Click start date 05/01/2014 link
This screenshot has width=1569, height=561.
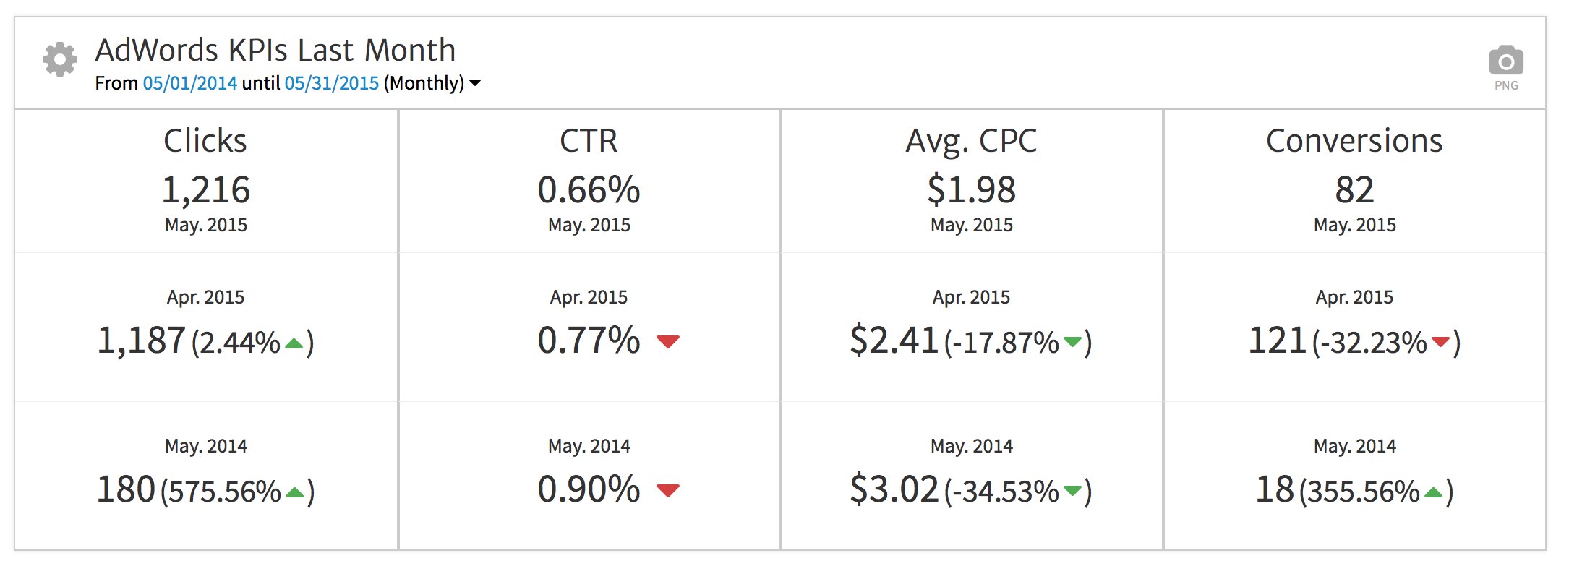pos(189,83)
